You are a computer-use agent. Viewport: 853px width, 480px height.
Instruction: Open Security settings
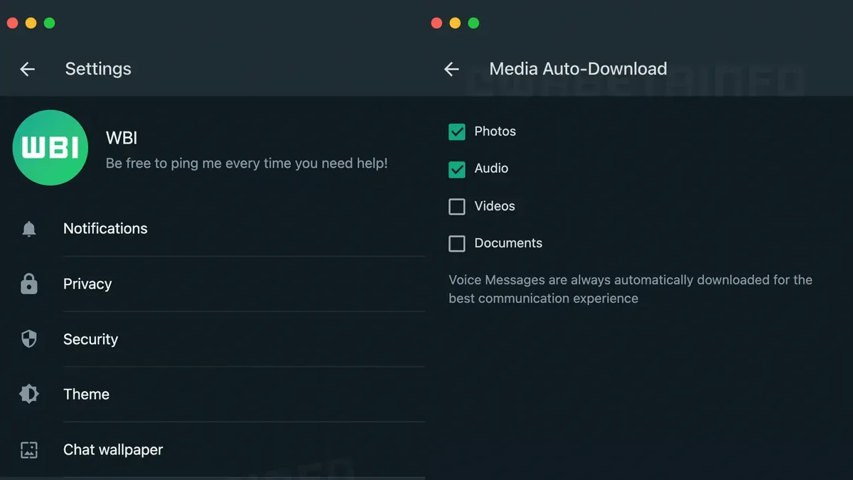[213, 339]
